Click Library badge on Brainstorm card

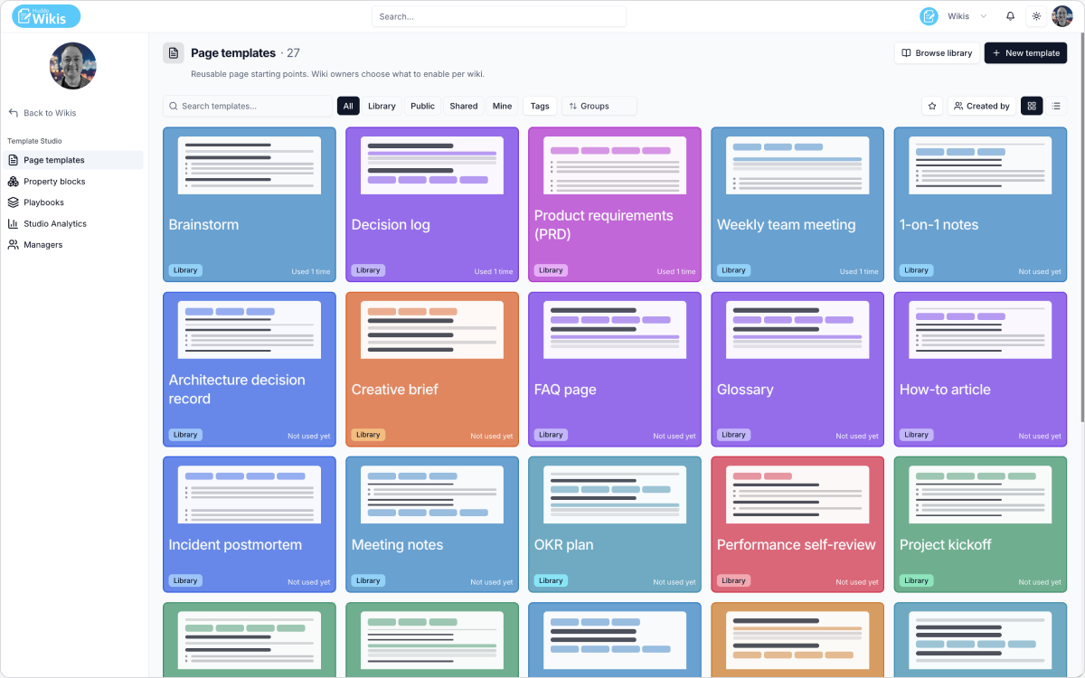(x=185, y=270)
